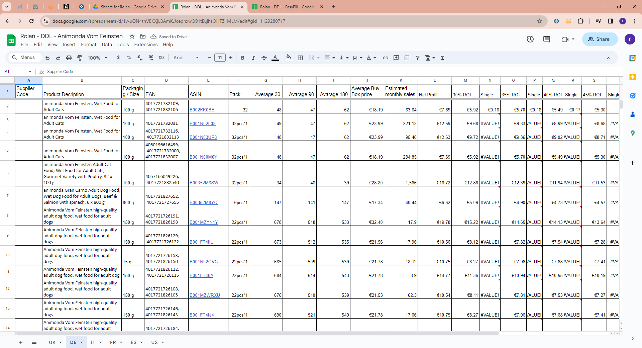Open the fill color picker

coord(289,58)
